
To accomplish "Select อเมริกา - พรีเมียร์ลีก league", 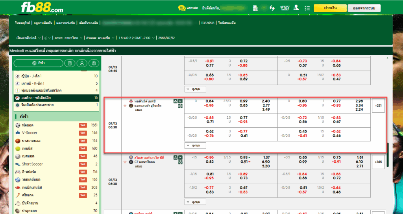I will point(57,98).
